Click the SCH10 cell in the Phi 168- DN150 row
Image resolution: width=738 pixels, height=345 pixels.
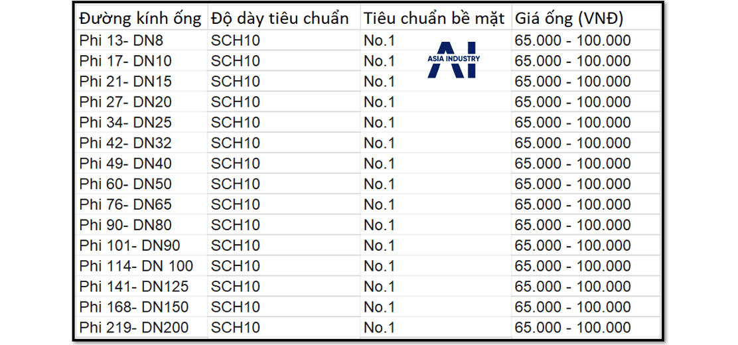pyautogui.click(x=236, y=307)
